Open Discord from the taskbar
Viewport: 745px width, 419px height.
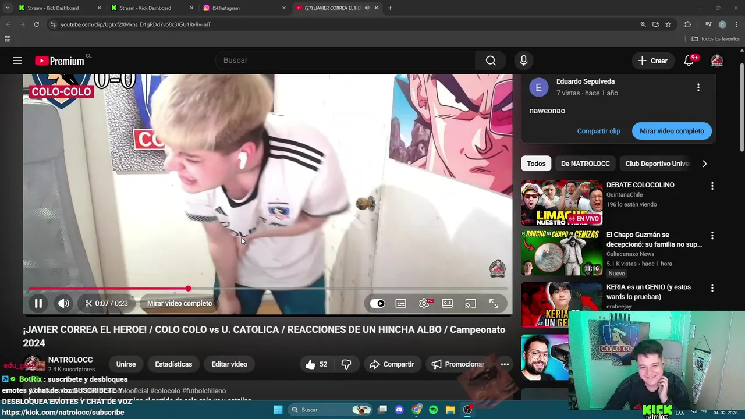point(399,410)
